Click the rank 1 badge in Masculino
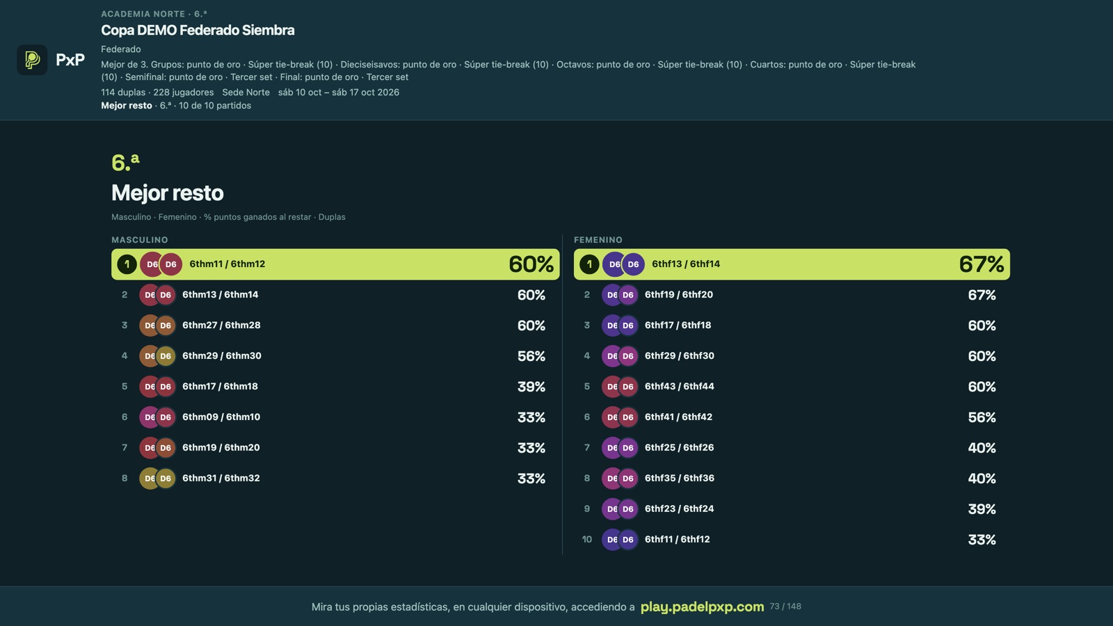 (127, 264)
